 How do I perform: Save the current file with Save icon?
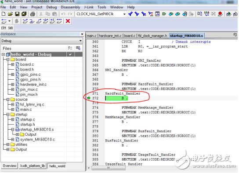(x=17, y=14)
